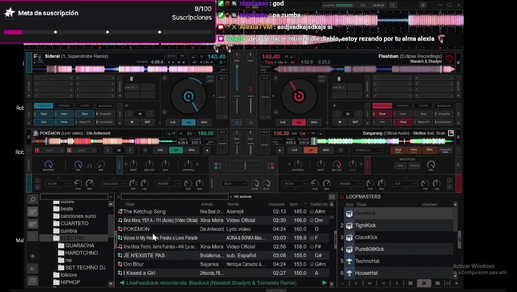Toggle Vocal stem on deck B

tap(382, 114)
